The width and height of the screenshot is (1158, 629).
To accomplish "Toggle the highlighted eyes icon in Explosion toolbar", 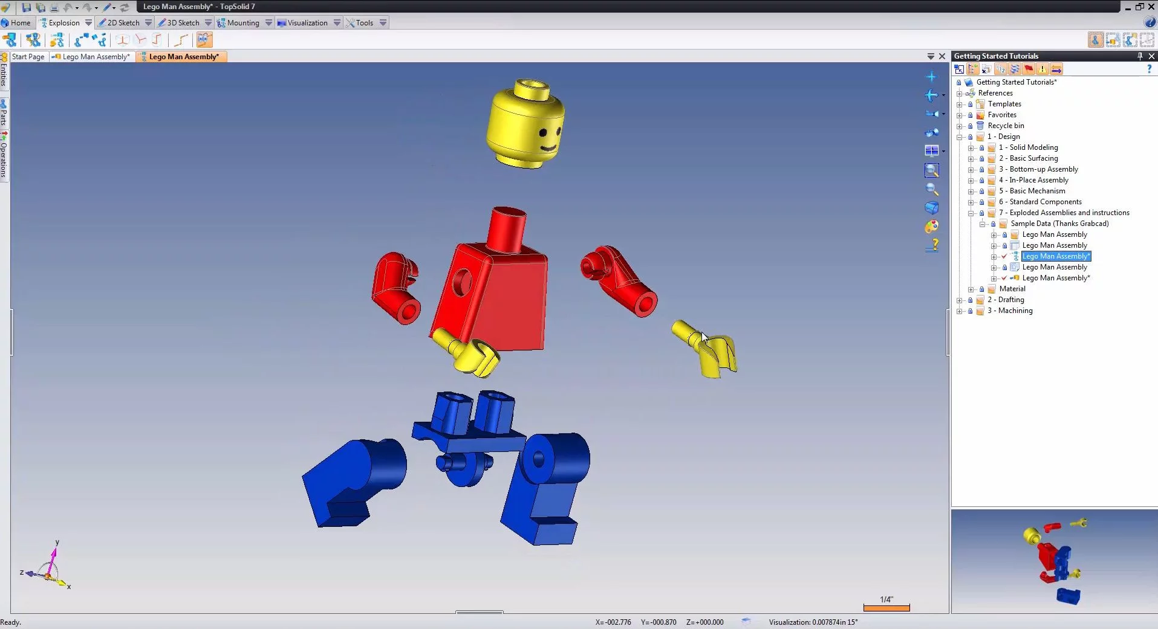I will pos(204,40).
